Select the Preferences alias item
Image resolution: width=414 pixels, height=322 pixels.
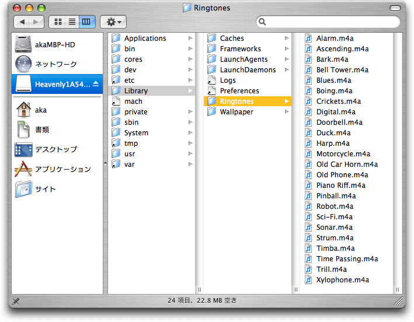click(239, 91)
